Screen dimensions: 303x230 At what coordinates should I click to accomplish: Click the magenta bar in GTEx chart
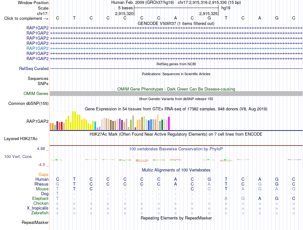(169, 123)
